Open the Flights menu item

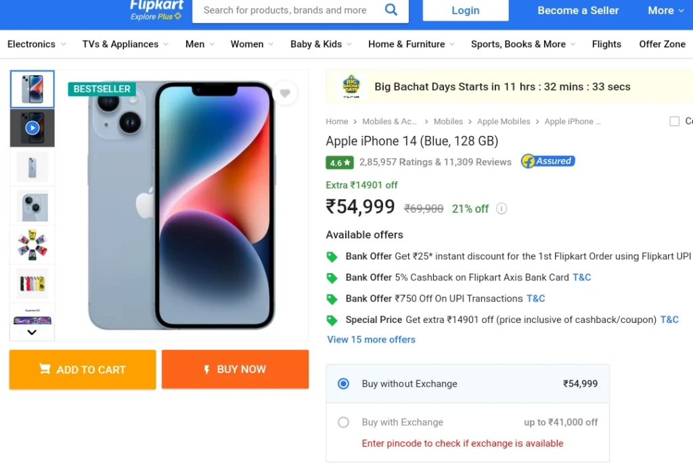point(606,44)
